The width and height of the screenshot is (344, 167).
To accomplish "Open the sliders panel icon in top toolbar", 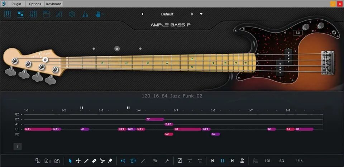I will coord(20,14).
